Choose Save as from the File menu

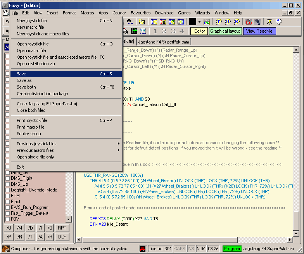pos(24,80)
